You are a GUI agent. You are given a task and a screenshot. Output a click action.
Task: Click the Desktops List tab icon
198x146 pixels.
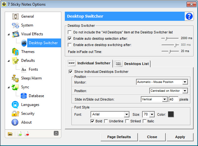click(118, 64)
